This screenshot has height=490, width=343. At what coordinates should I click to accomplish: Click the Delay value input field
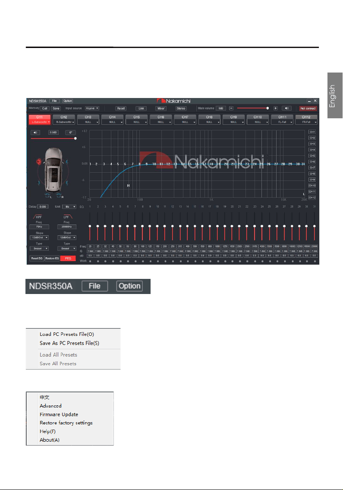pyautogui.click(x=43, y=206)
